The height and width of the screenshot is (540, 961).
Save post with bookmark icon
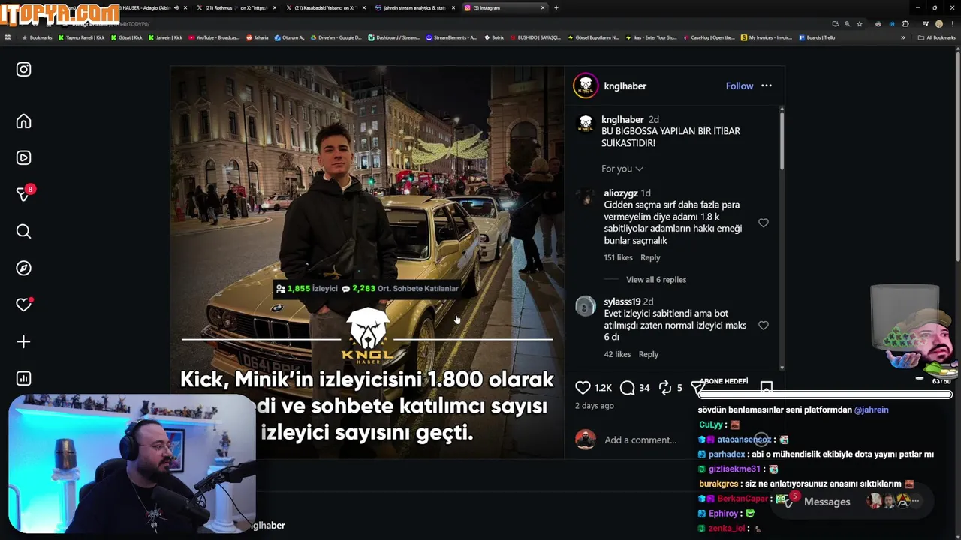click(766, 388)
